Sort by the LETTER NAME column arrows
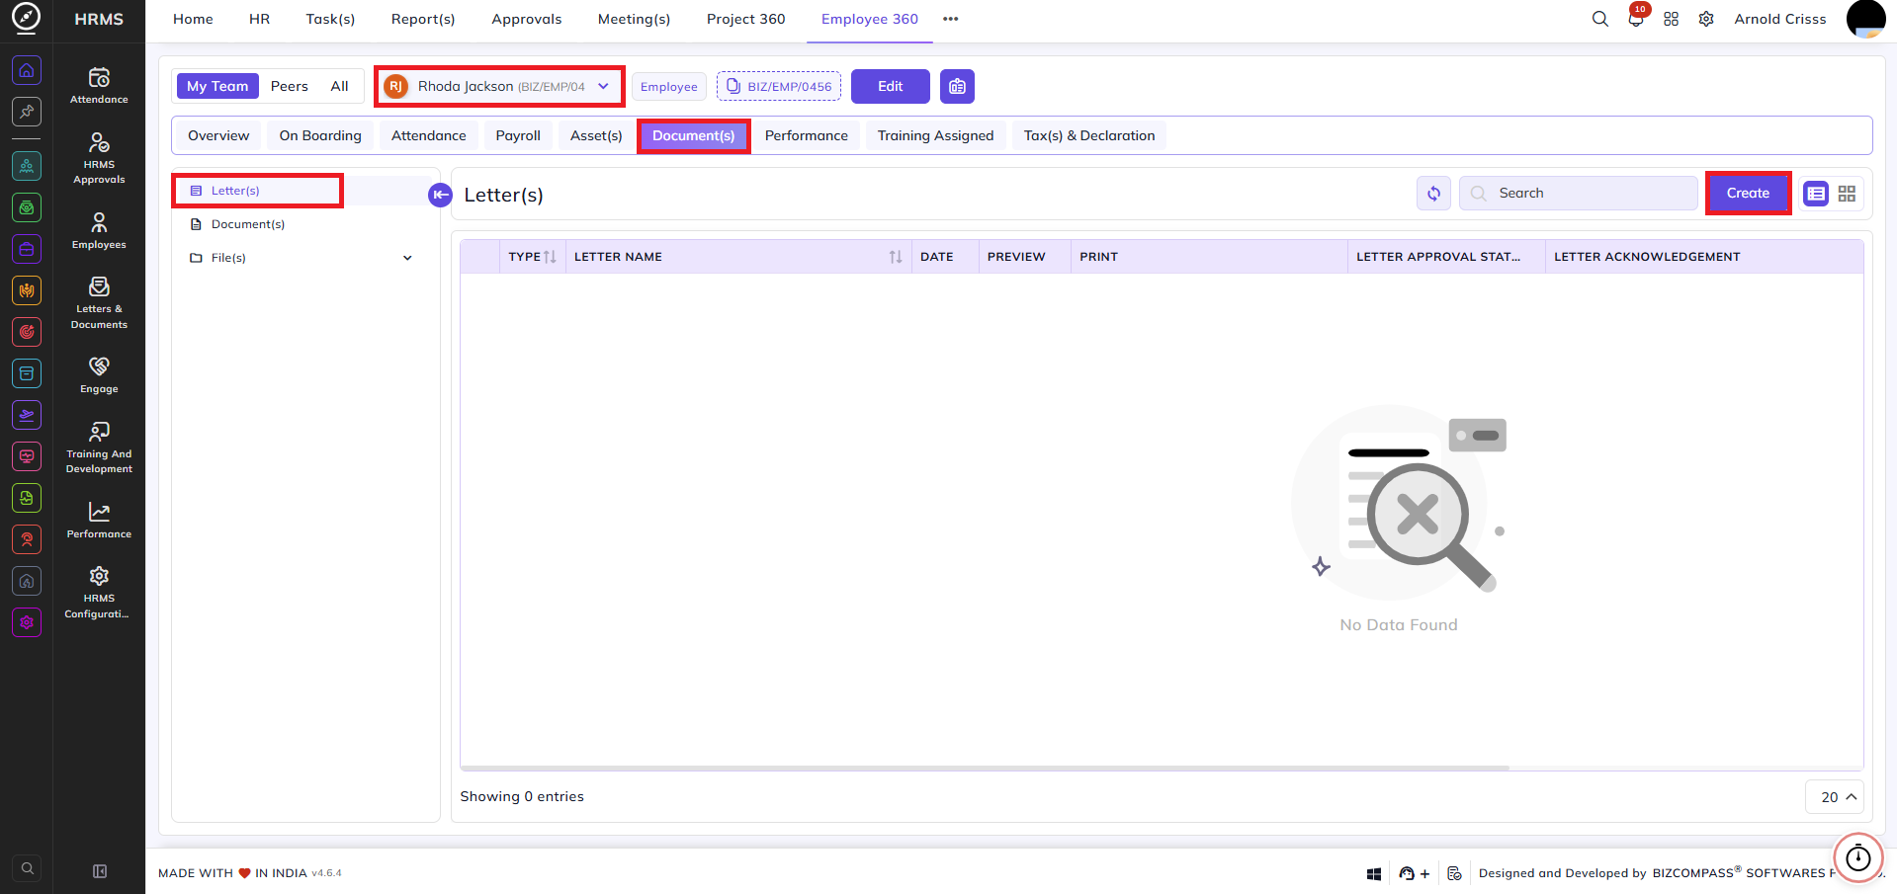The height and width of the screenshot is (894, 1897). pos(896,257)
